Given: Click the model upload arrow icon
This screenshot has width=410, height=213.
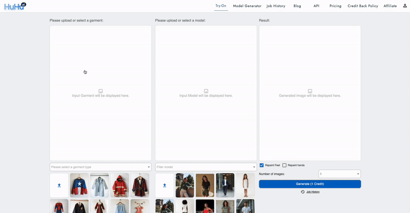Looking at the screenshot, I should pos(165,185).
